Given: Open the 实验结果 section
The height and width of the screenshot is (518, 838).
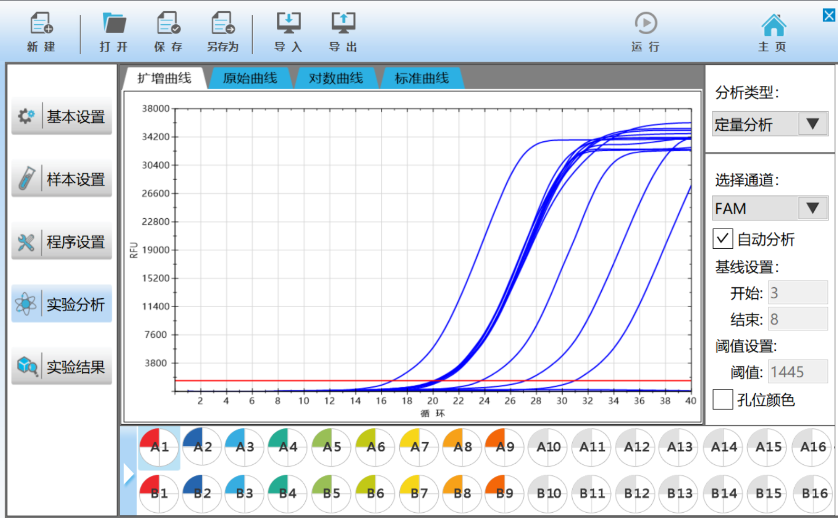Looking at the screenshot, I should (62, 367).
